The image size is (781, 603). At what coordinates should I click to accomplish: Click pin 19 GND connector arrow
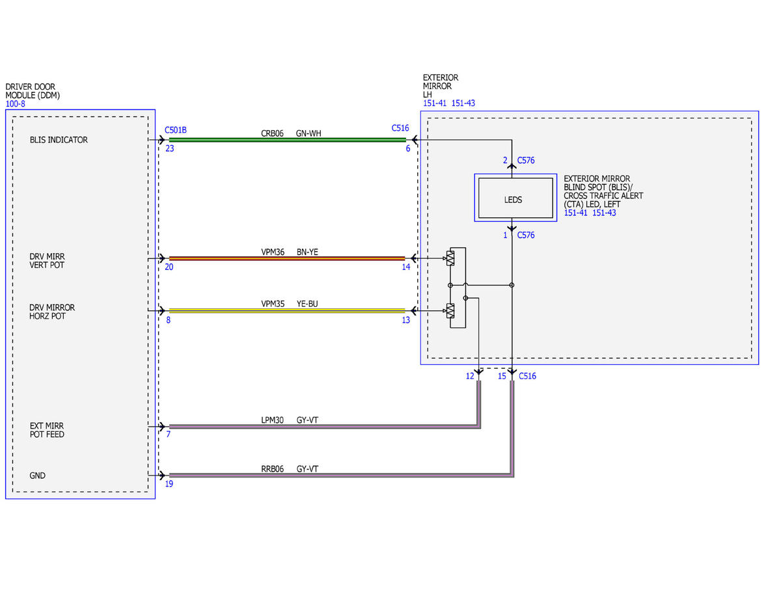161,475
